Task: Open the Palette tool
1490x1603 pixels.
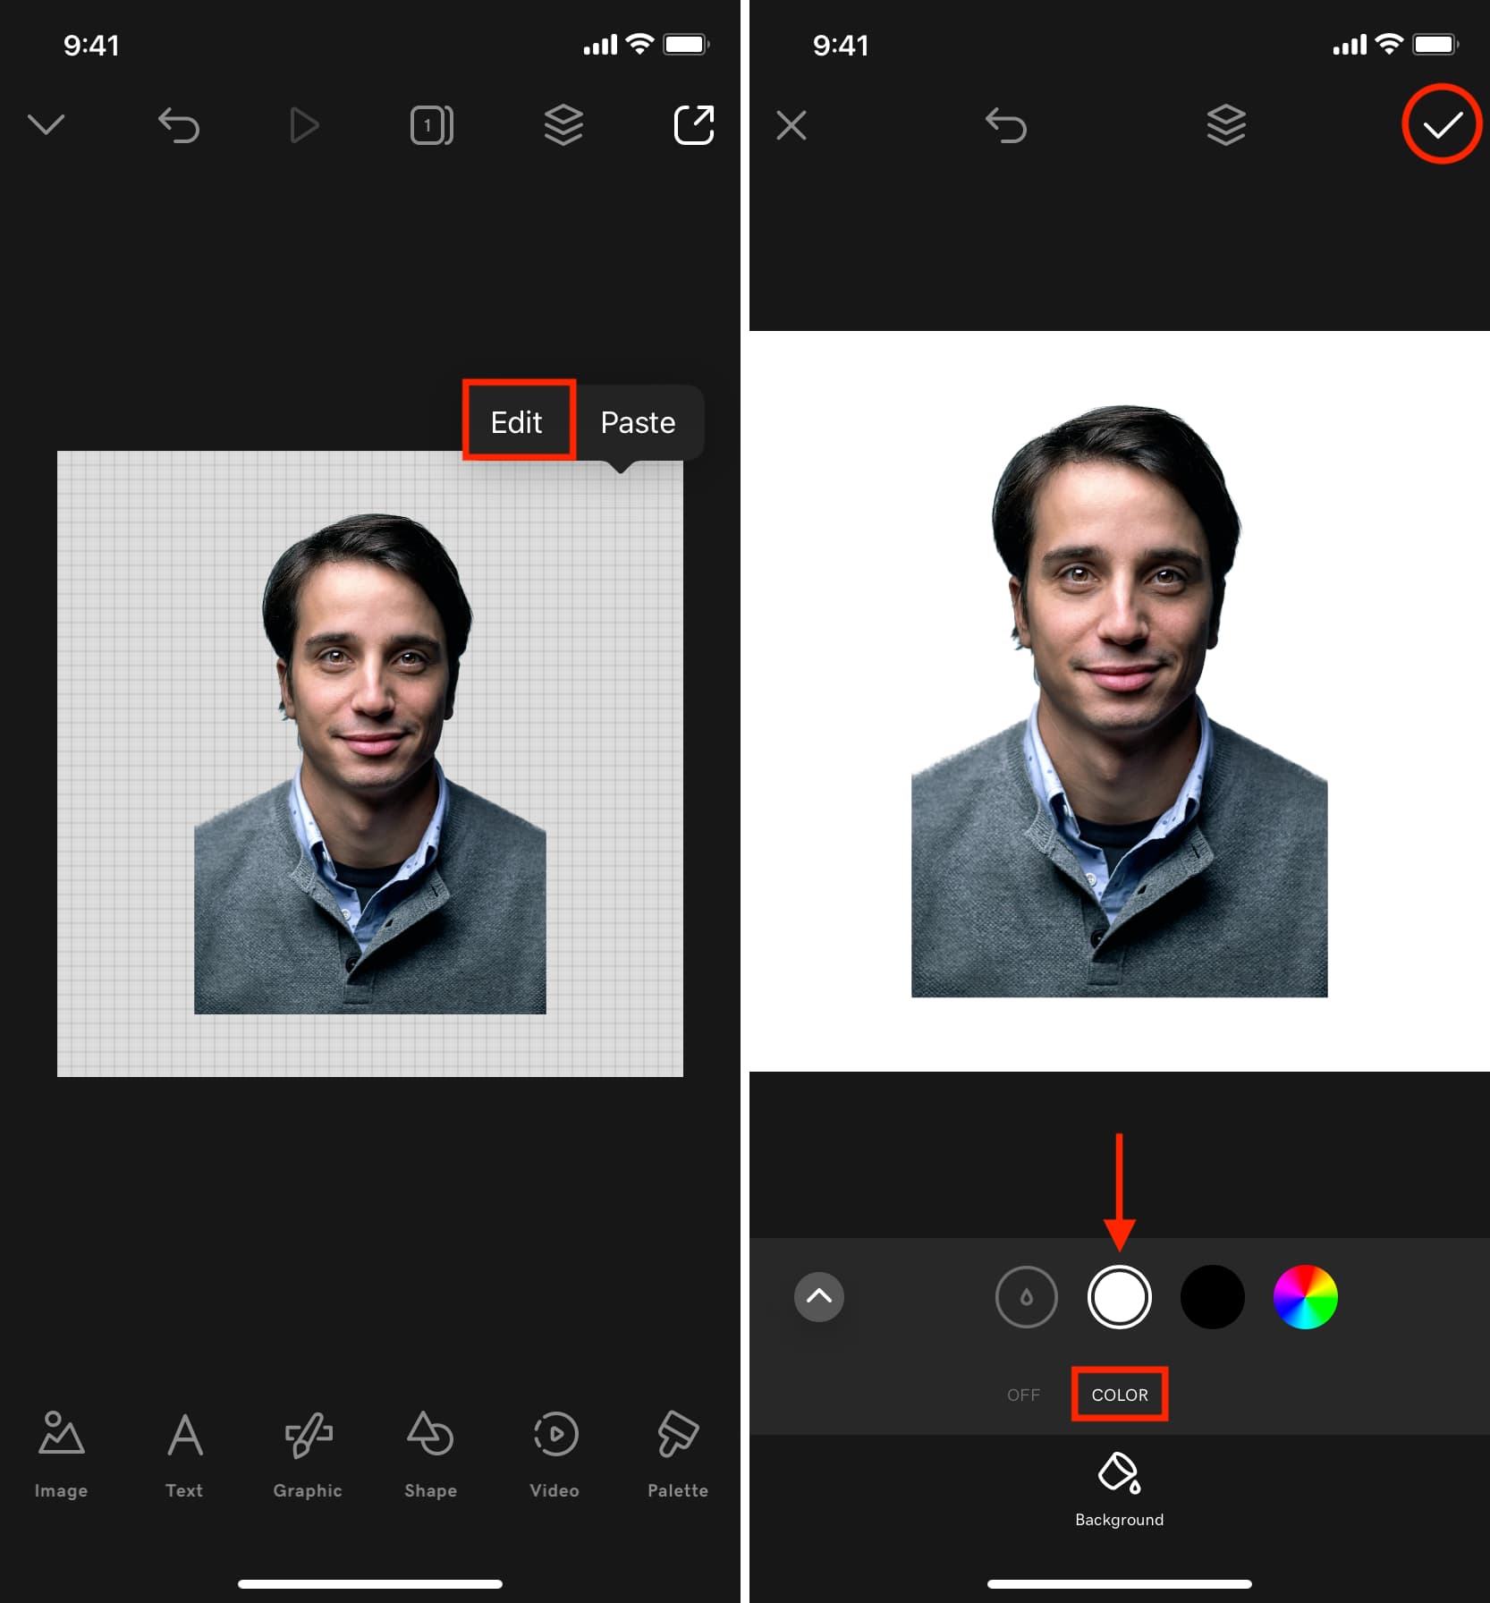Action: 678,1455
